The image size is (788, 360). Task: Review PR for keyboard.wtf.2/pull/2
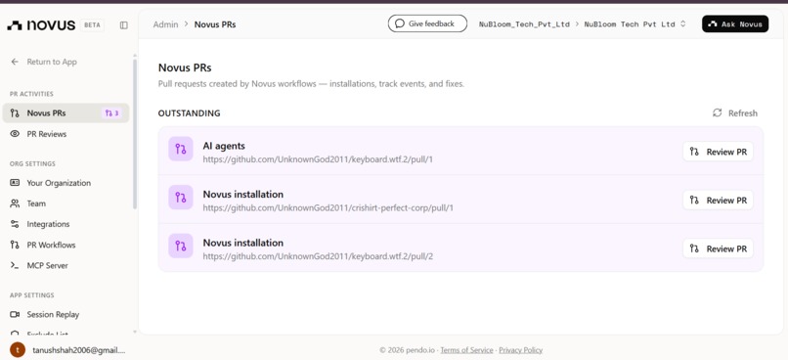718,248
